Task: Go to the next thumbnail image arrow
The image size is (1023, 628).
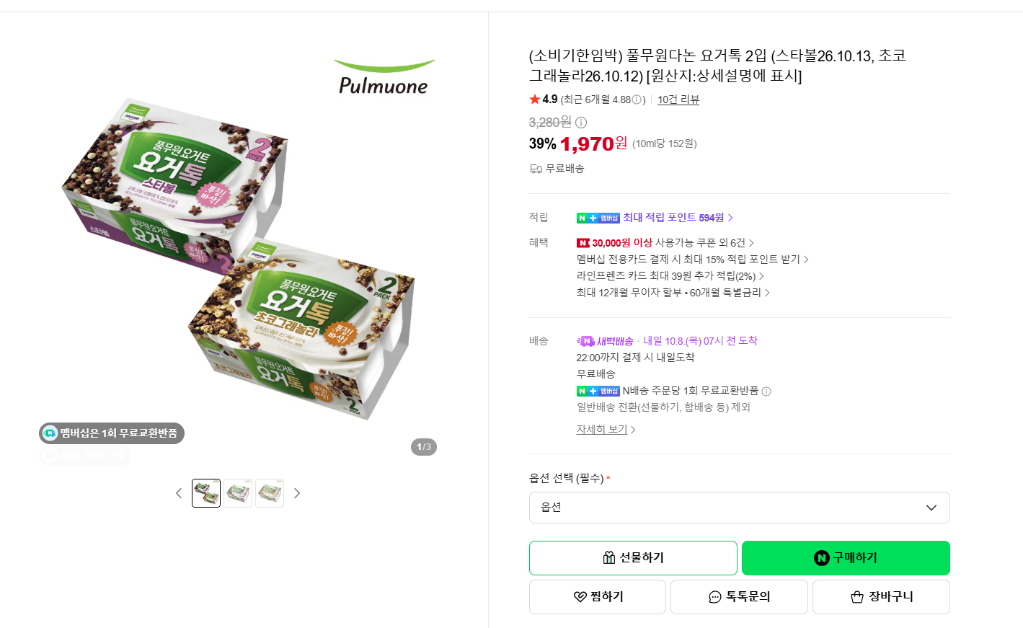Action: 297,493
